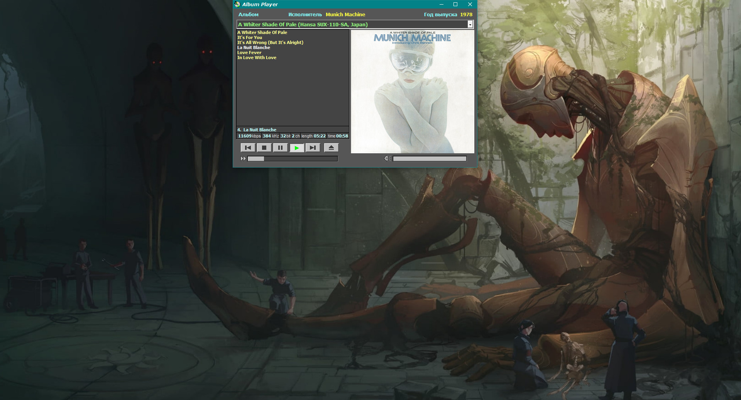Close the Album Player window

tap(470, 4)
